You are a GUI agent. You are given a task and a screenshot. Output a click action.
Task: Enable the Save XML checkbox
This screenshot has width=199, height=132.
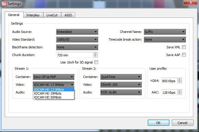click(184, 47)
